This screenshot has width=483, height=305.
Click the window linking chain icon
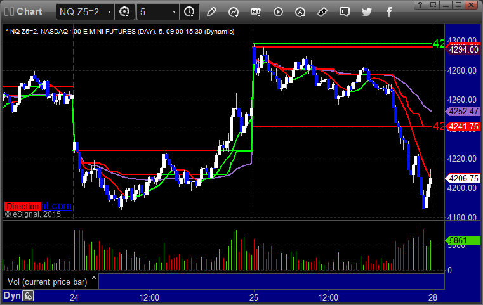322,11
